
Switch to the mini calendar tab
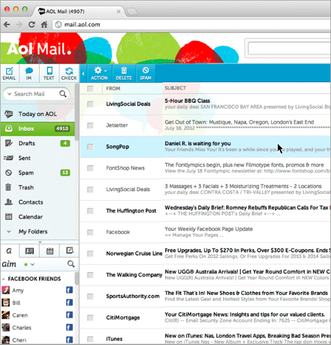click(50, 251)
